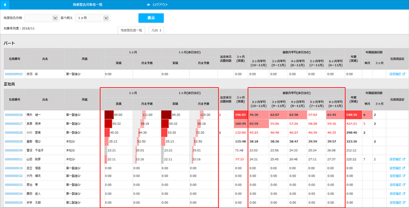Open employee number 0000000028 link
Viewport: 409px width, 208px height.
(14, 132)
